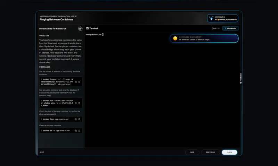Paste docker run command into terminal

pyautogui.click(x=79, y=103)
